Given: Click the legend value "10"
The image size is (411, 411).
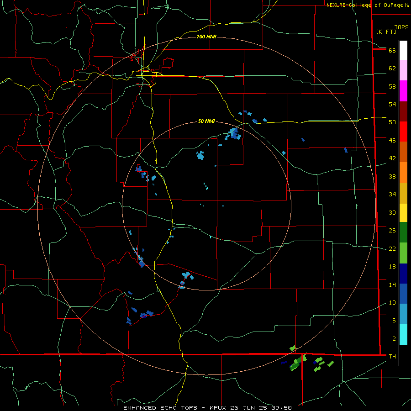Looking at the screenshot, I should click(392, 303).
